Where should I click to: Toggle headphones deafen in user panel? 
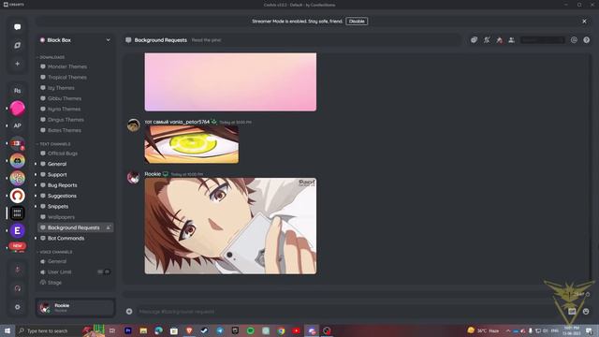(17, 288)
